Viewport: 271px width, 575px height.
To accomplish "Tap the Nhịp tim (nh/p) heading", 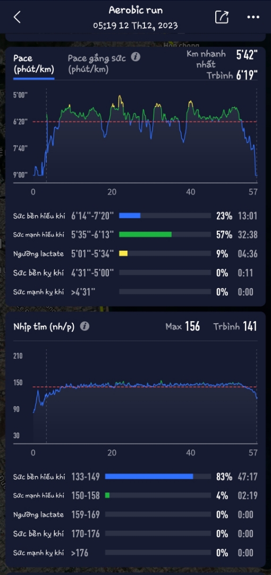I will 44,326.
